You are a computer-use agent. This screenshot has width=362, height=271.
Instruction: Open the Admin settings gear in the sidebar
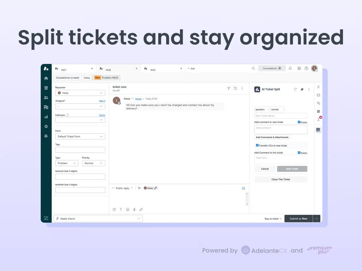tap(46, 126)
